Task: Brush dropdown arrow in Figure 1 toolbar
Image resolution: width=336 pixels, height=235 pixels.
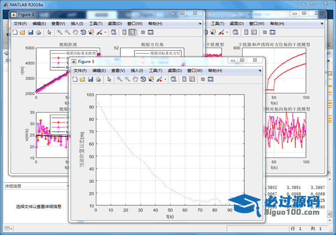Action: pos(105,32)
